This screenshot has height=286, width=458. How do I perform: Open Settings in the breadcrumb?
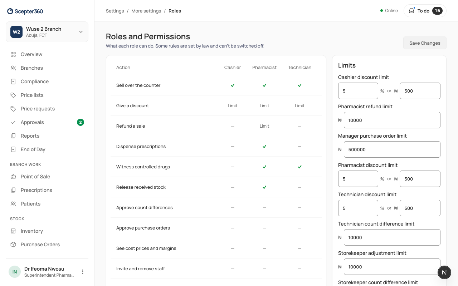point(115,11)
